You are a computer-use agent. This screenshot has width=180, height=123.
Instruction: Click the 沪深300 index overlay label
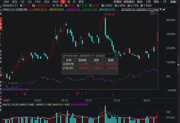(x=16, y=90)
